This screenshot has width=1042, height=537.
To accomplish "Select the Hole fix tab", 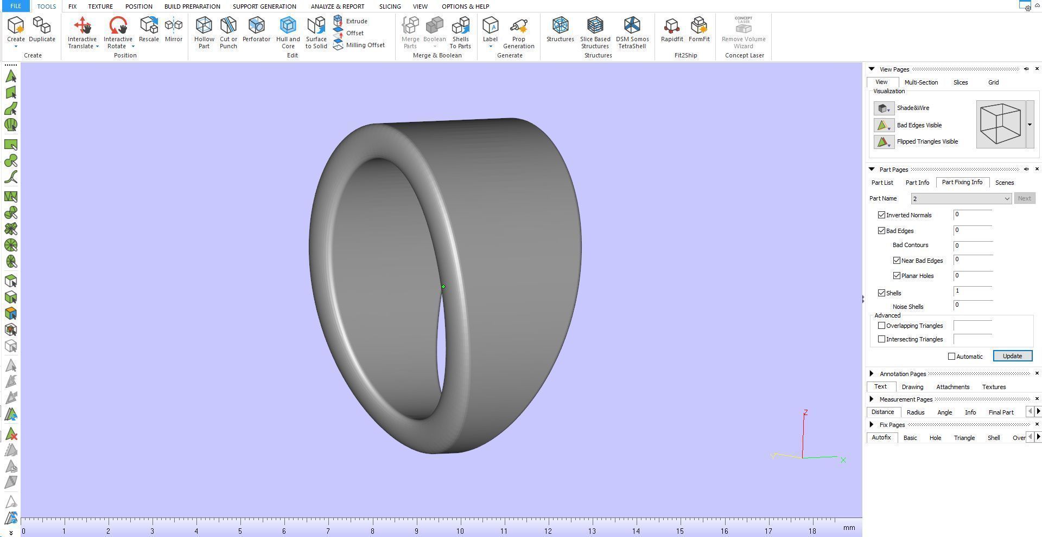I will click(x=935, y=438).
